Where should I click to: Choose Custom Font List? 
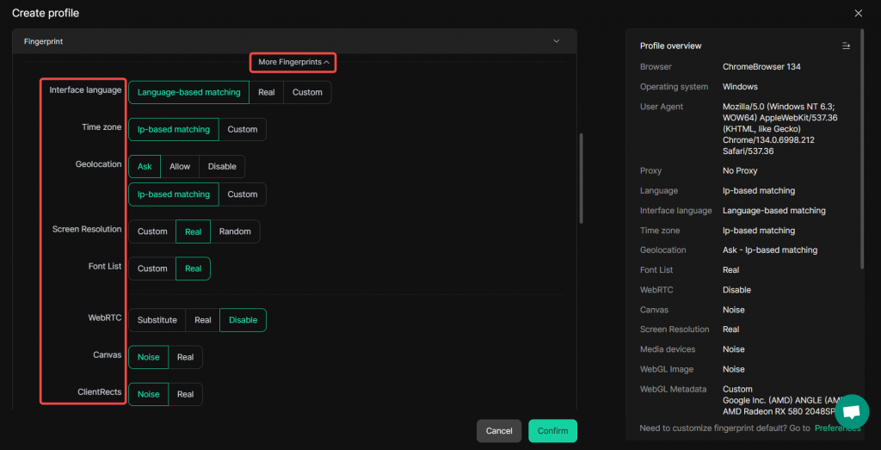tap(152, 268)
